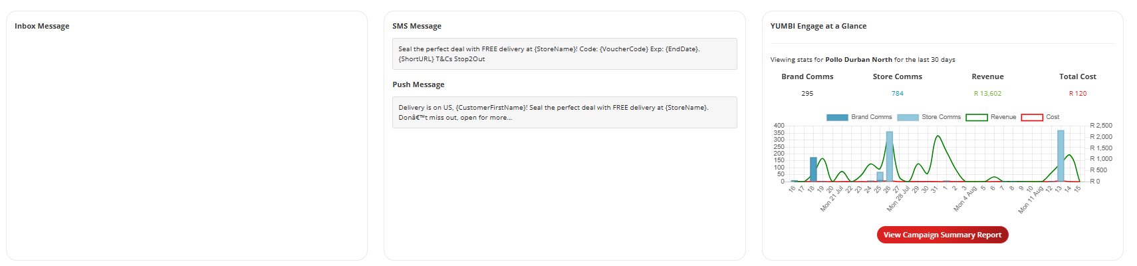Click the tall Store Comms bar on 26
The image size is (1137, 266).
click(x=890, y=156)
